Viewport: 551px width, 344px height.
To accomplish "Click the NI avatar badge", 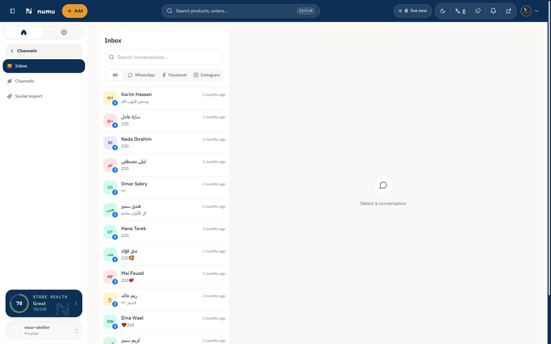I will (110, 143).
